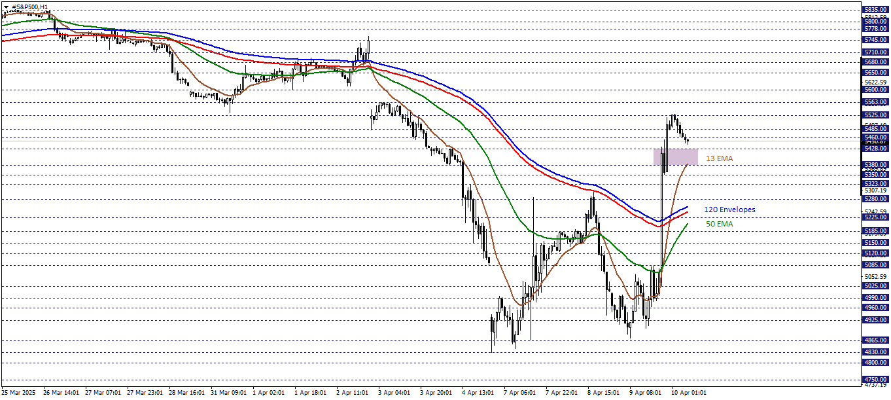Click the 4 Apr 13:01 time label

coord(479,393)
